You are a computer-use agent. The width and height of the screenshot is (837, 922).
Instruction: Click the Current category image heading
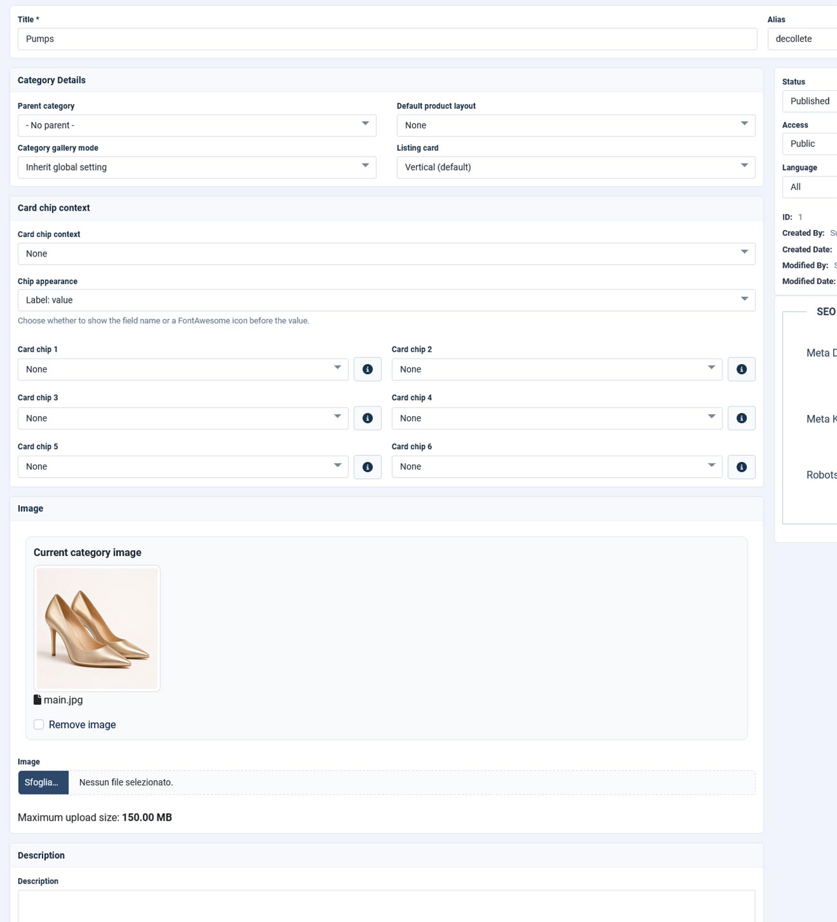(88, 553)
